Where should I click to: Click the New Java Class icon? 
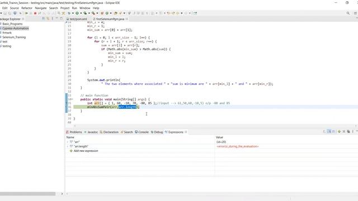pos(107,13)
